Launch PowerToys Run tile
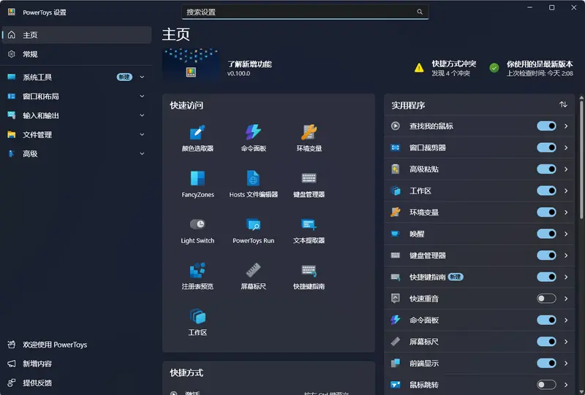This screenshot has height=395, width=585. click(253, 230)
